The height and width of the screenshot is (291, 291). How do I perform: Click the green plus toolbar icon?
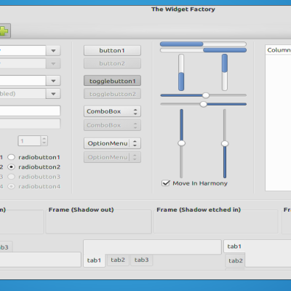[x=4, y=31]
